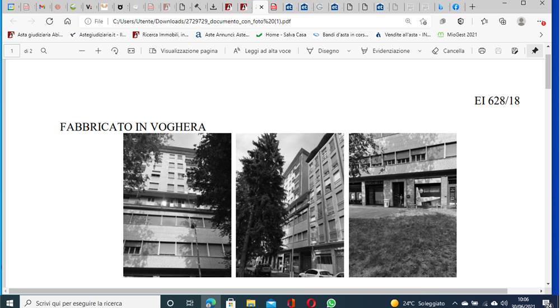The image size is (560, 308).
Task: Open the 24°C Soleggiato weather widget
Action: click(x=418, y=303)
